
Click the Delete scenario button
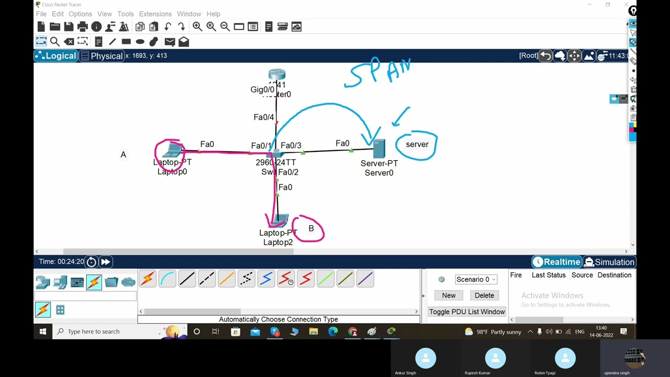[x=484, y=295]
